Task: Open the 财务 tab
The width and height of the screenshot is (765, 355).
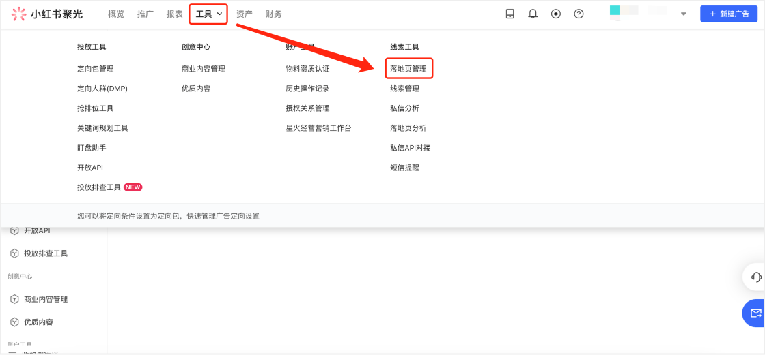Action: pyautogui.click(x=274, y=14)
